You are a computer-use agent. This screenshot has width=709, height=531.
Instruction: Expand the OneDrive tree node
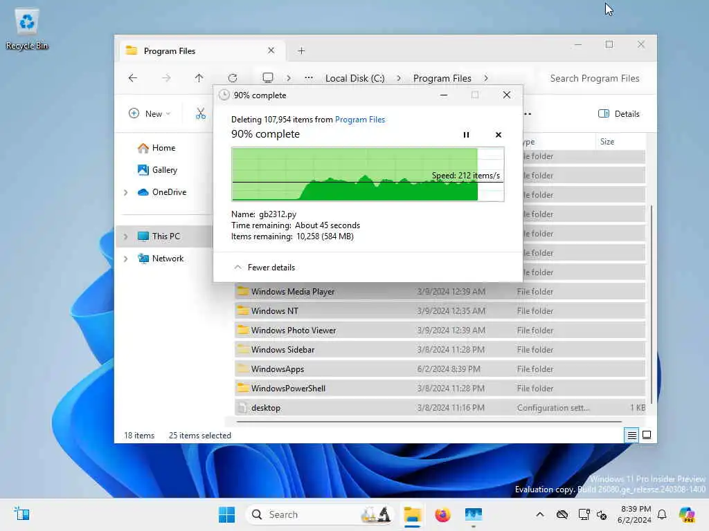click(x=125, y=192)
